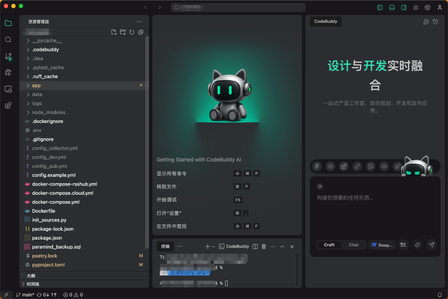Screen dimensions: 448x299
Task: Click the 显示所有命令 command link
Action: coord(171,174)
